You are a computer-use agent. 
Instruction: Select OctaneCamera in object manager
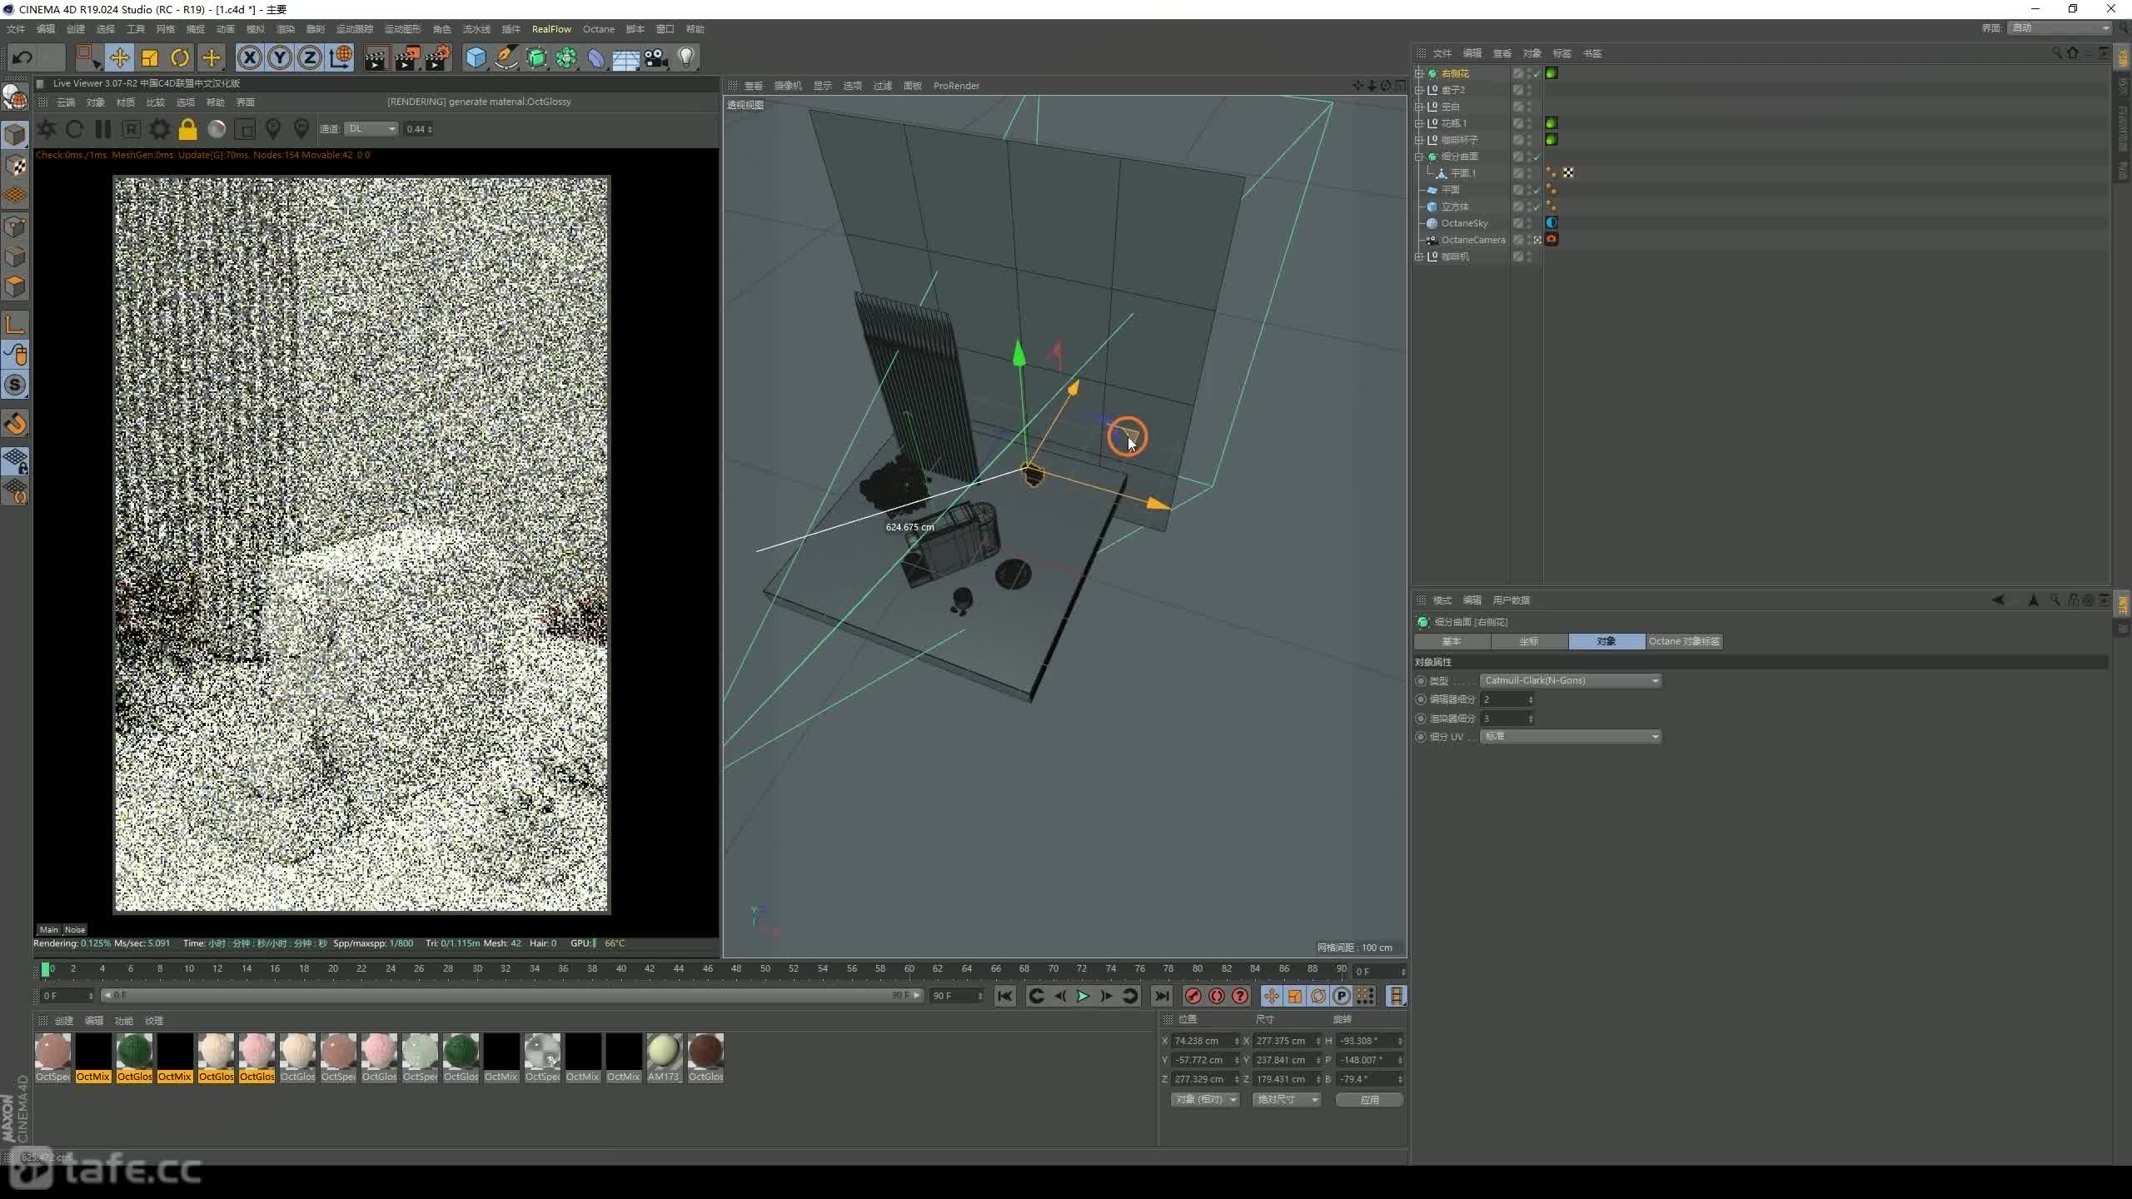1472,240
